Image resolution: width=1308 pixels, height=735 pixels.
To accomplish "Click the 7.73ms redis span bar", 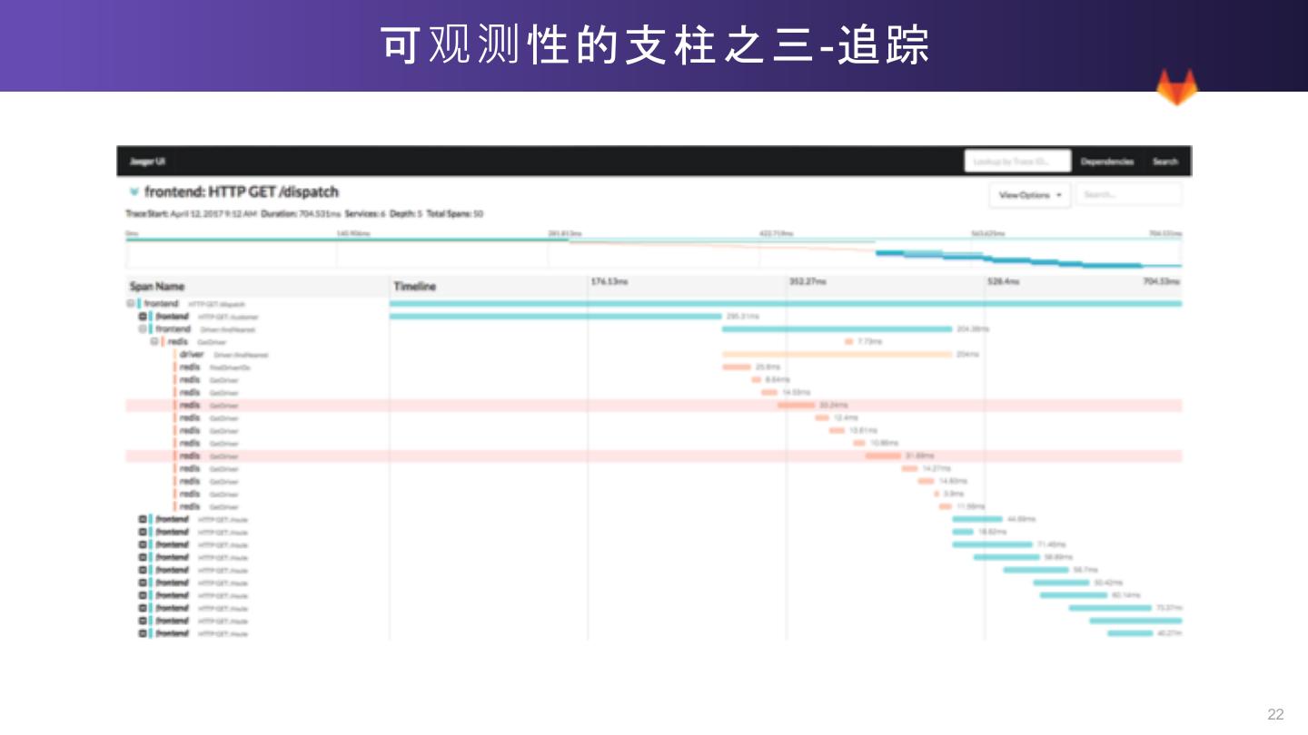I will tap(848, 342).
